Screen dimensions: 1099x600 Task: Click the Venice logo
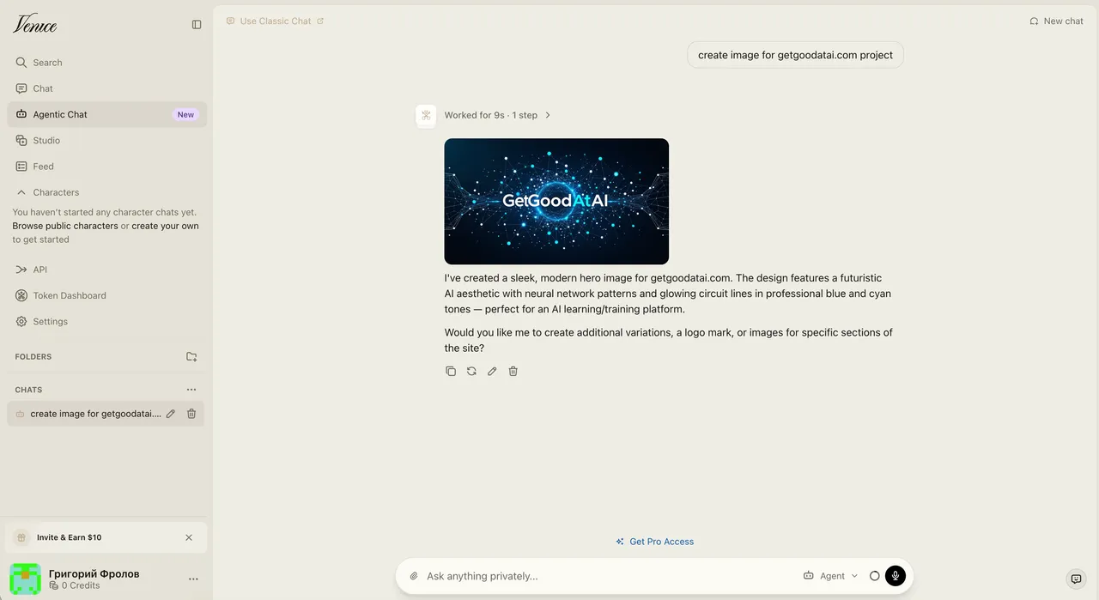click(x=34, y=24)
